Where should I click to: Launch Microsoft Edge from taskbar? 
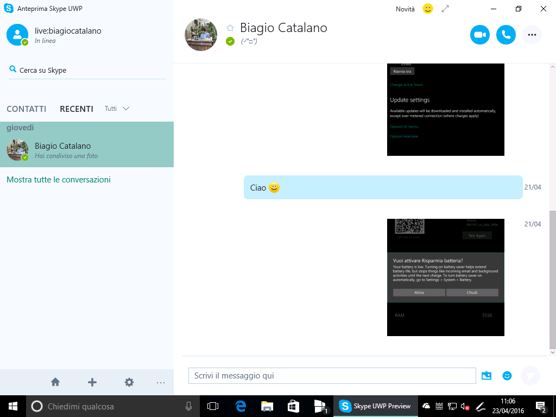point(241,406)
